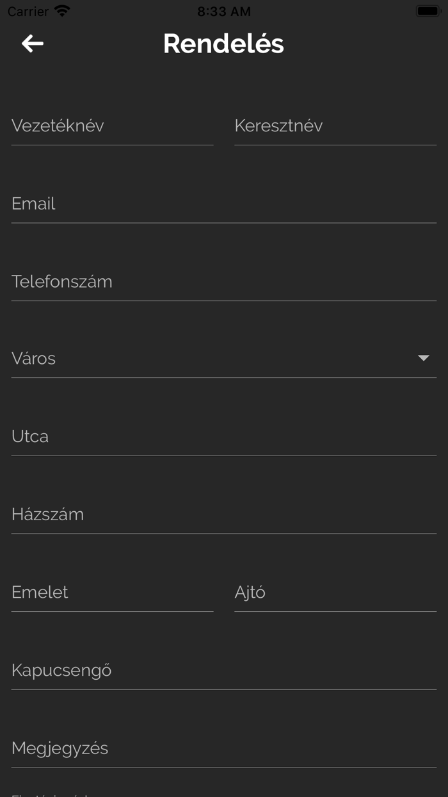Click the Rendelés page title
This screenshot has height=797, width=448.
point(223,44)
